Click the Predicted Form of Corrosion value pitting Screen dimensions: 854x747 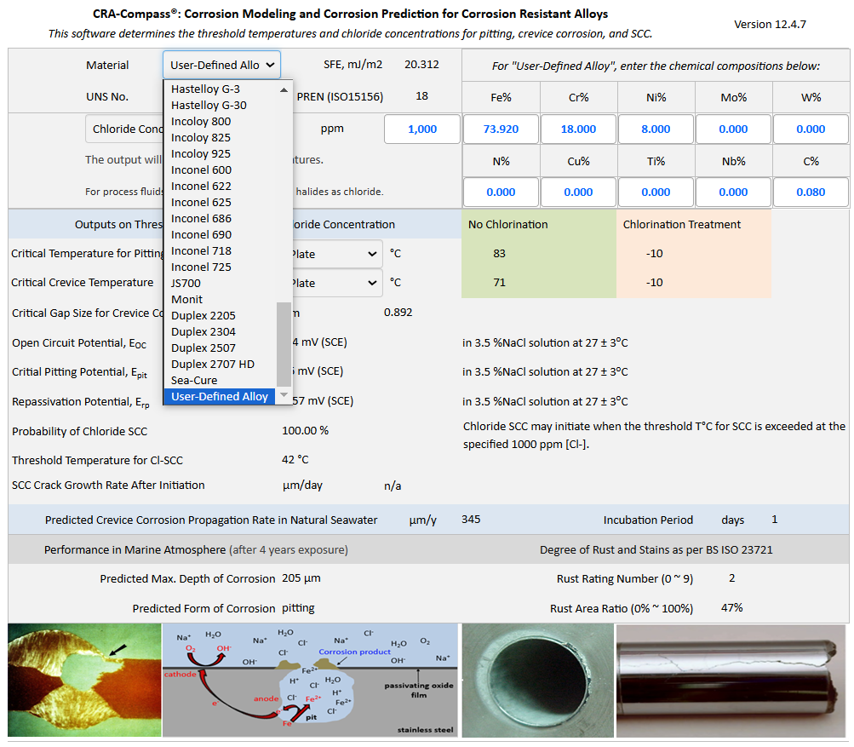coord(298,607)
